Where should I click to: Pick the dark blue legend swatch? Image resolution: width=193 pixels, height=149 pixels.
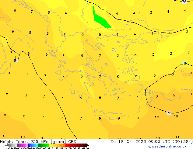[29, 145]
